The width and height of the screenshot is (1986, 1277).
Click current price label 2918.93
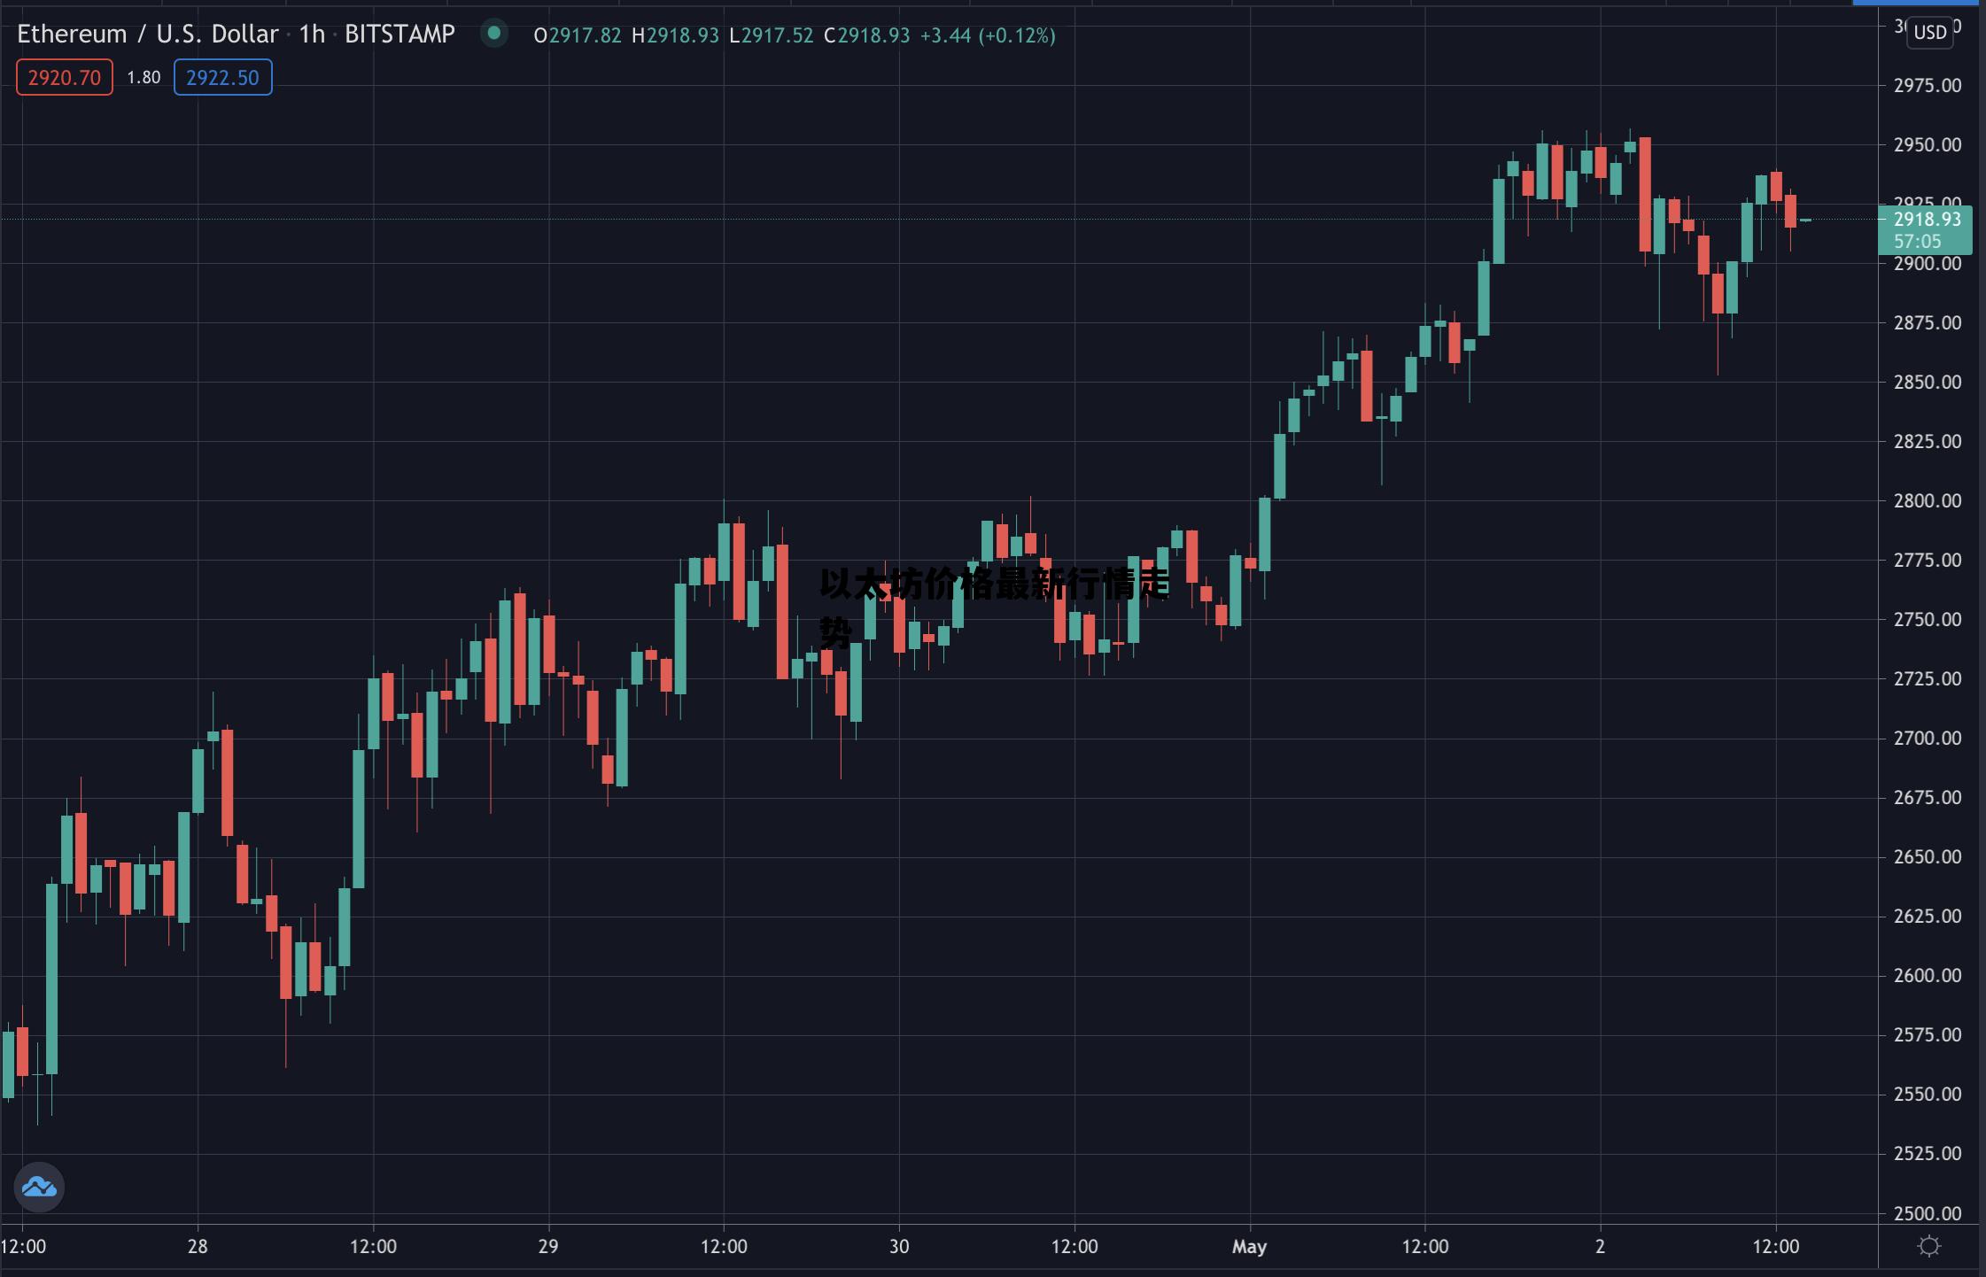(x=1927, y=220)
